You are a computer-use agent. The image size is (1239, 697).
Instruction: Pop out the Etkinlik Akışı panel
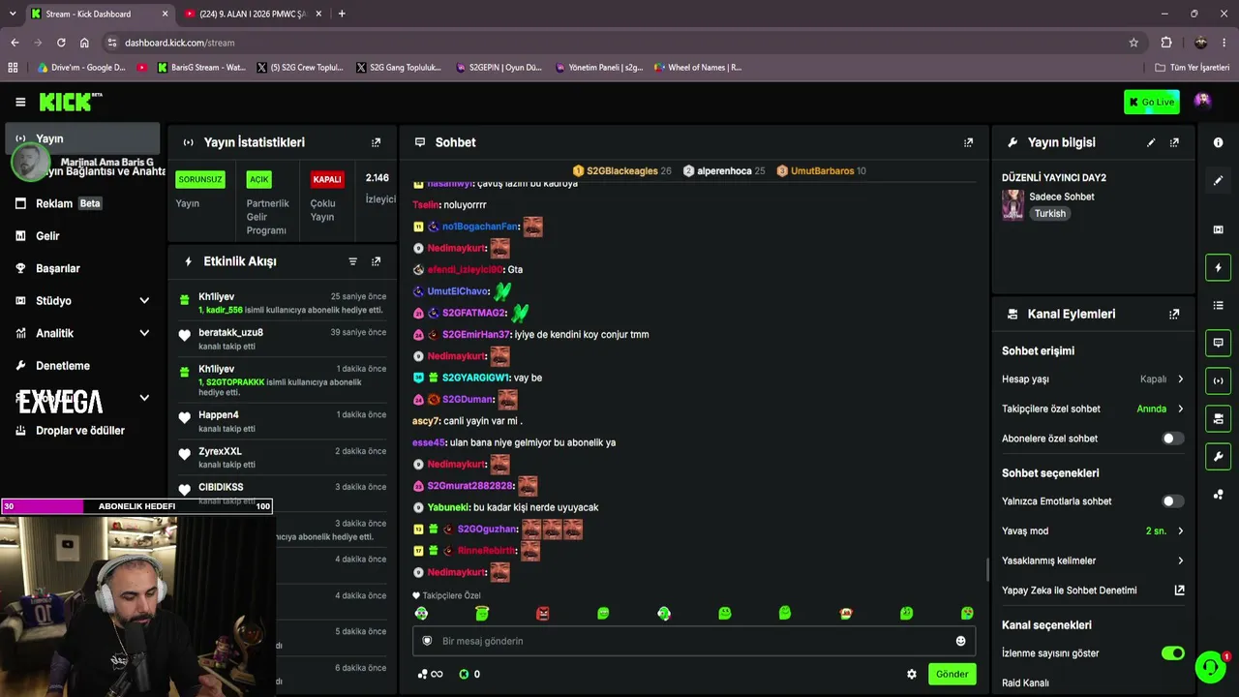[377, 261]
